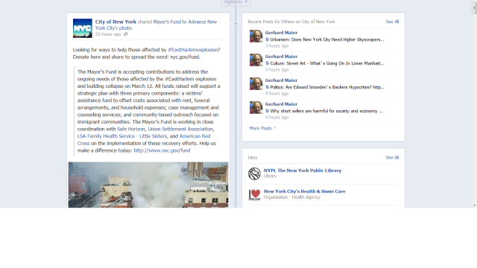Open LSA Family Health Service - Little Sisters link
The height and width of the screenshot is (268, 477).
(x=122, y=136)
